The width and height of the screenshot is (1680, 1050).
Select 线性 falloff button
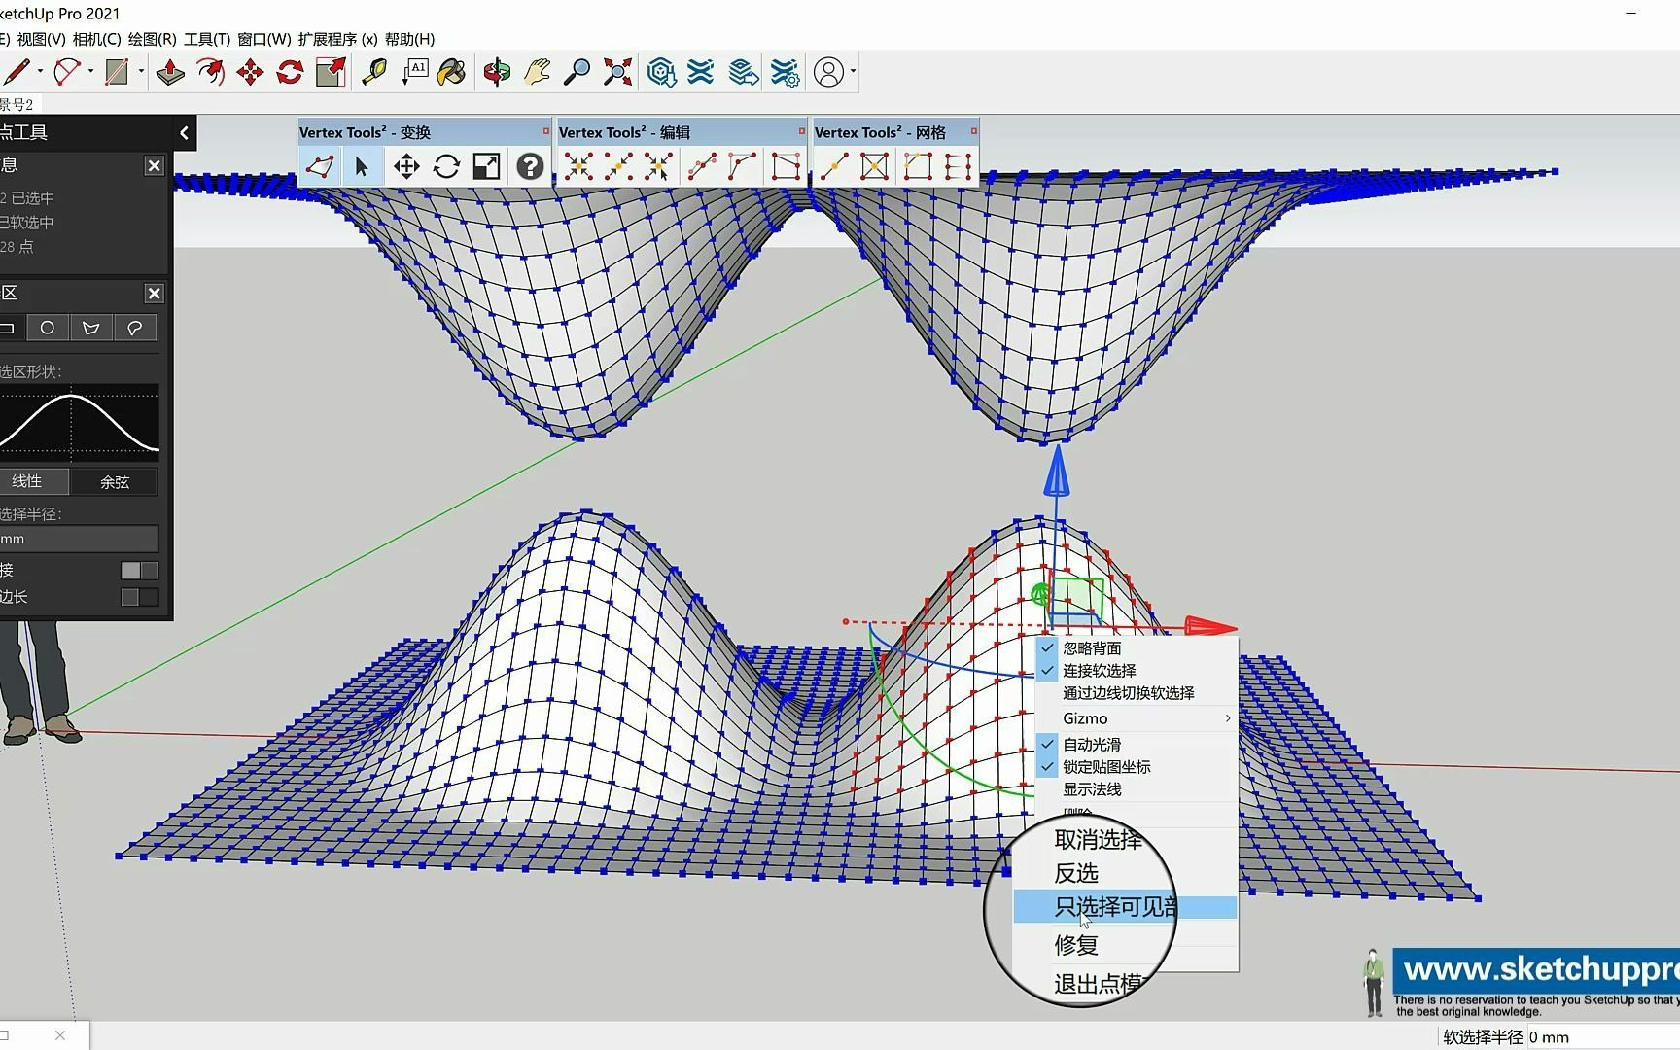click(34, 481)
